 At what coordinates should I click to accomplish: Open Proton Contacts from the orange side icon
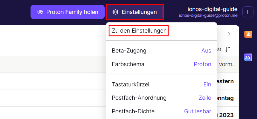click(248, 34)
